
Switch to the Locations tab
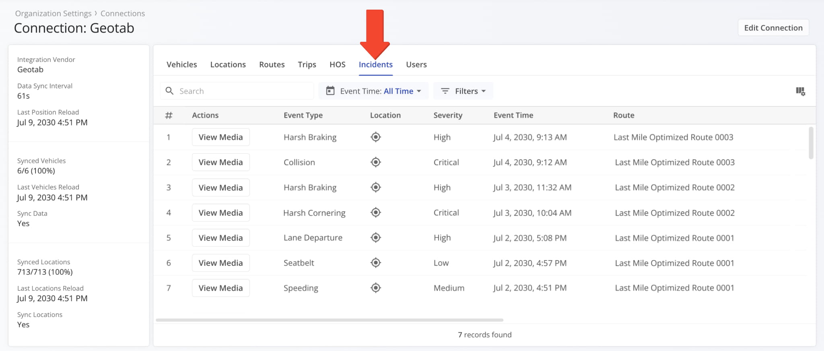click(x=228, y=65)
